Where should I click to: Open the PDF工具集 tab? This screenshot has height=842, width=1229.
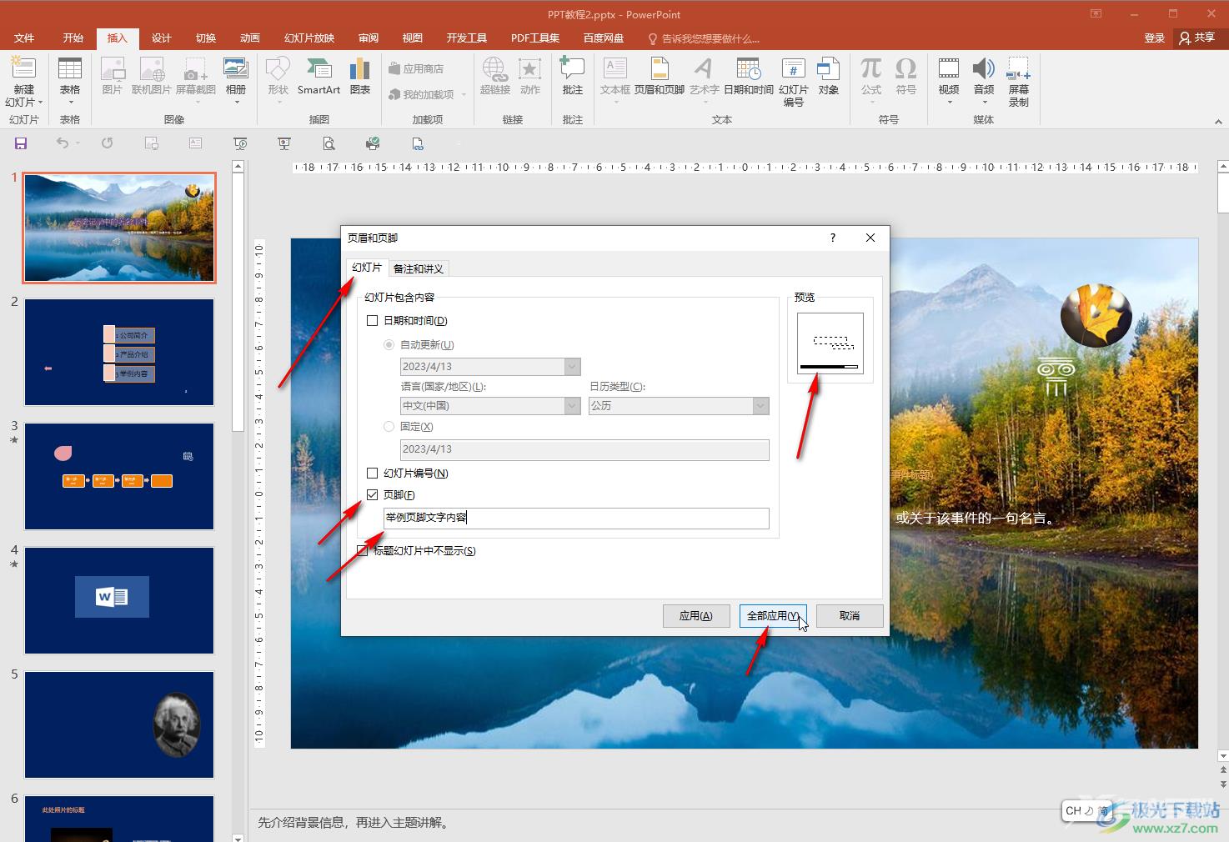click(x=535, y=38)
